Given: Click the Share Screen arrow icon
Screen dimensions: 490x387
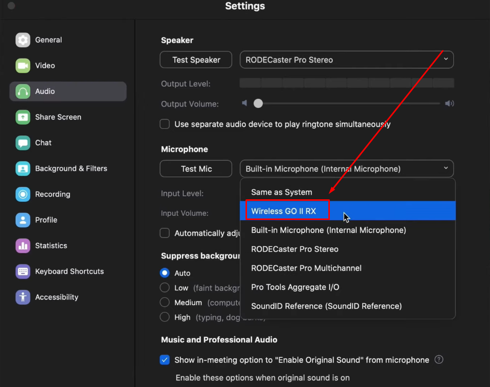Looking at the screenshot, I should point(23,117).
